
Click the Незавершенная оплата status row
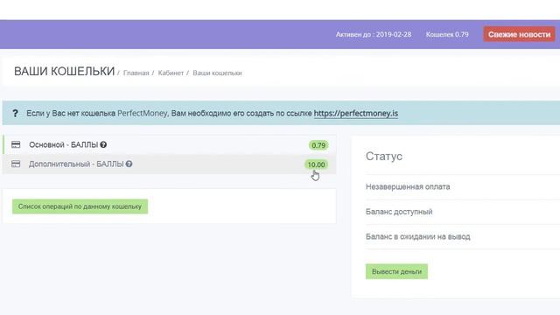pyautogui.click(x=463, y=186)
